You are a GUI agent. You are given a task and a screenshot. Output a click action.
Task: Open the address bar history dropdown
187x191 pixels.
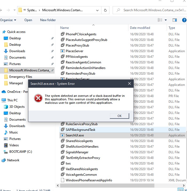(97, 10)
